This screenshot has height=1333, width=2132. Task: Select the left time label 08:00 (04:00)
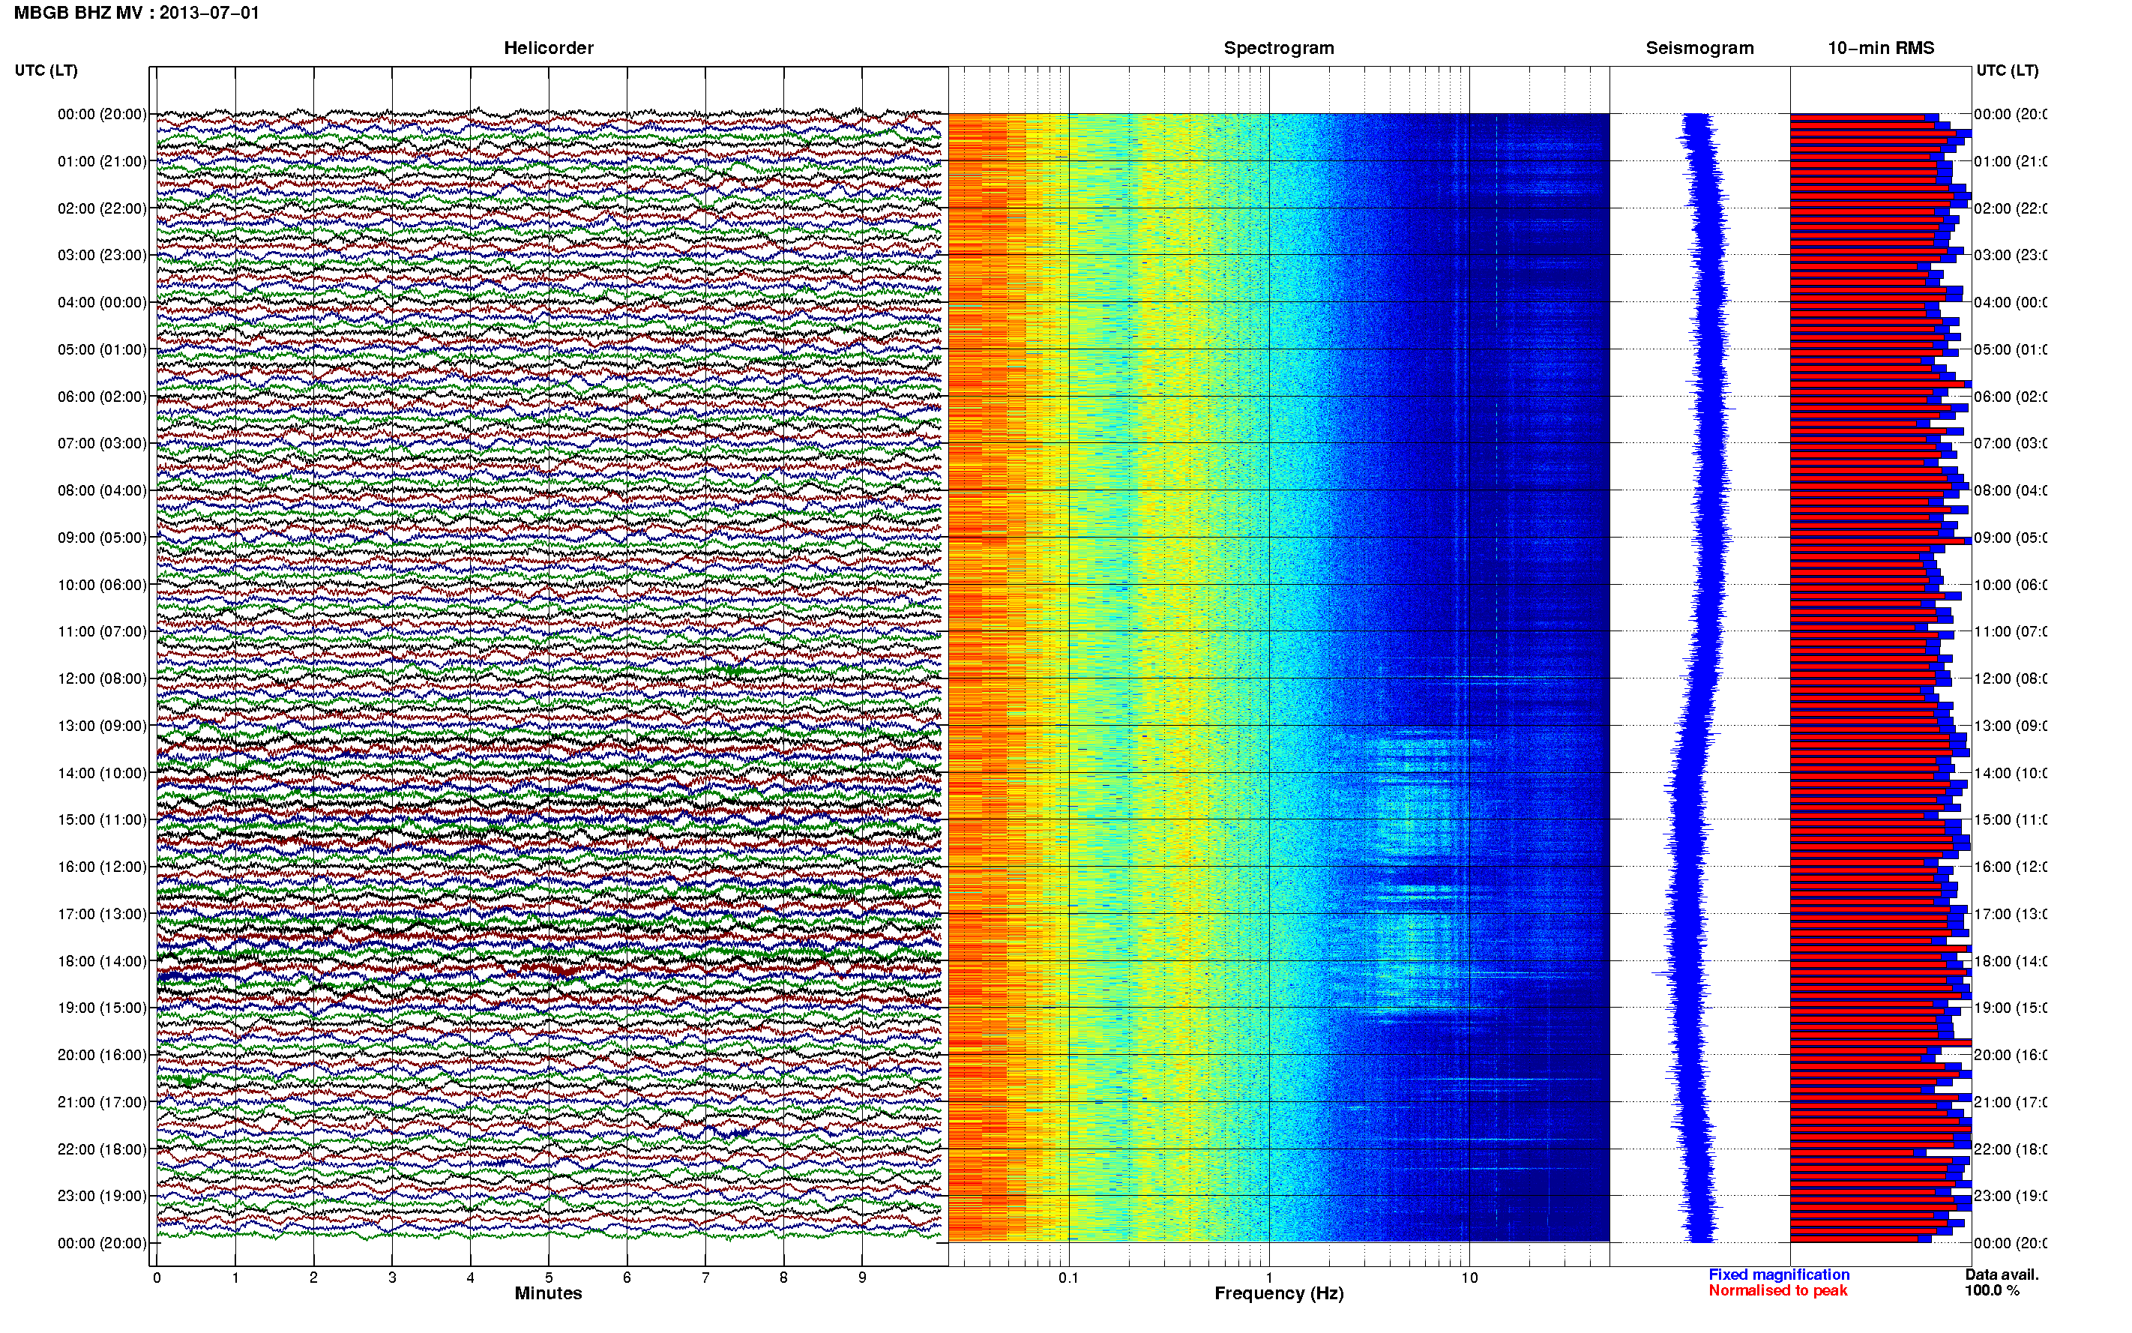pyautogui.click(x=102, y=490)
